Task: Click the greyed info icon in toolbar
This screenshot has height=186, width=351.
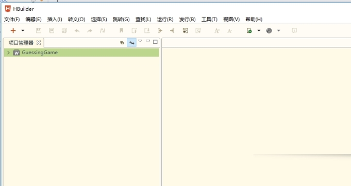Action: [294, 30]
